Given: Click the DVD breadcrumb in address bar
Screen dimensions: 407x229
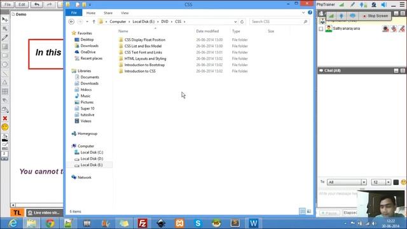Looking at the screenshot, I should (x=165, y=22).
